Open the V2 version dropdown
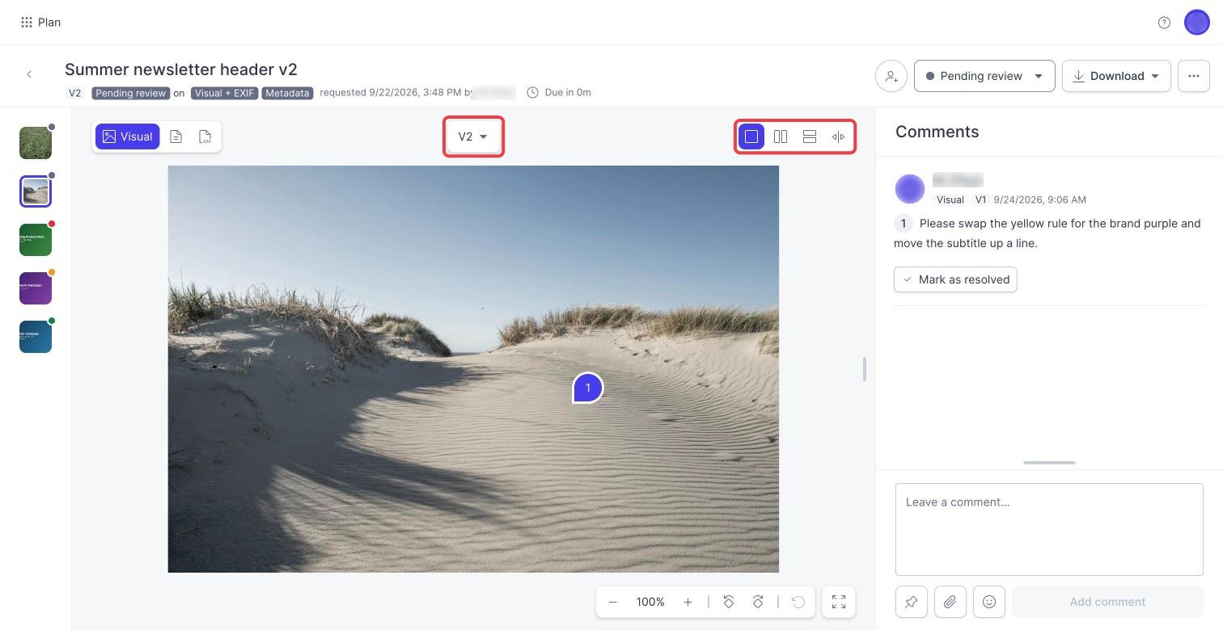This screenshot has height=630, width=1223. pyautogui.click(x=473, y=136)
